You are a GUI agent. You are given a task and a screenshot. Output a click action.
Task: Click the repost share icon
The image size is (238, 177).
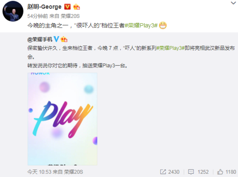click(x=163, y=172)
